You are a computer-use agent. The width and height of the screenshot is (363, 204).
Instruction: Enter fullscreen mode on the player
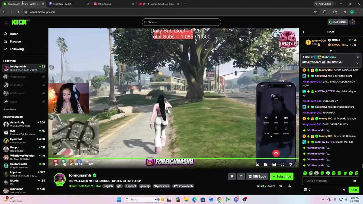(282, 164)
